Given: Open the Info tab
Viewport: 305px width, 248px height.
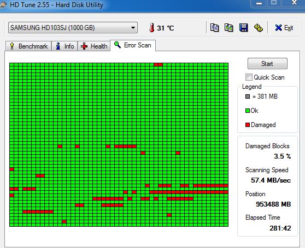Looking at the screenshot, I should click(64, 46).
